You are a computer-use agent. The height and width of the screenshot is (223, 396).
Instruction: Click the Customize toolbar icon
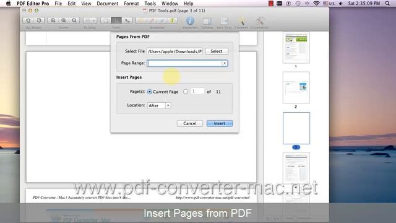[x=259, y=20]
